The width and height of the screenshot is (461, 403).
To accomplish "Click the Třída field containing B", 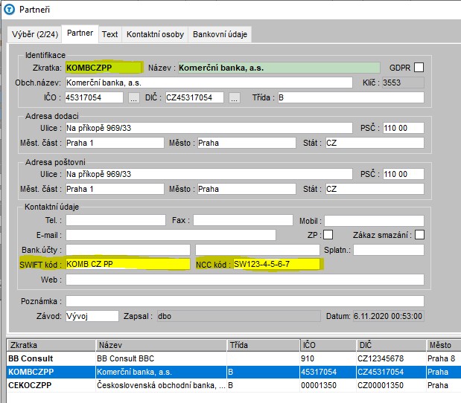I will (351, 97).
